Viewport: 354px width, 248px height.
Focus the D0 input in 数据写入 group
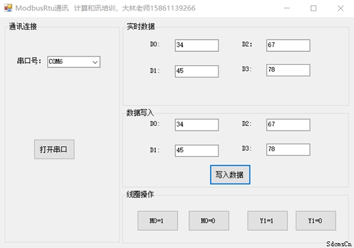click(196, 125)
